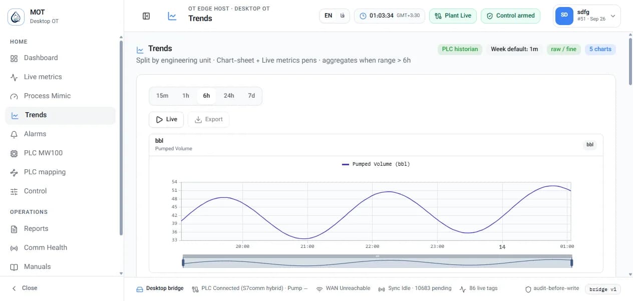Close the sidebar with Close button
633x301 pixels.
(x=25, y=288)
